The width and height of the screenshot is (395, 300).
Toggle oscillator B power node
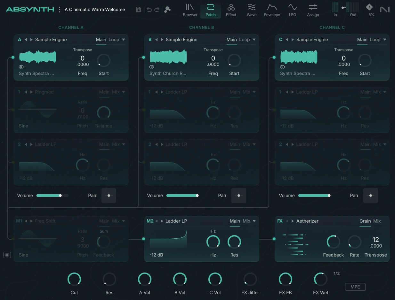click(x=143, y=58)
